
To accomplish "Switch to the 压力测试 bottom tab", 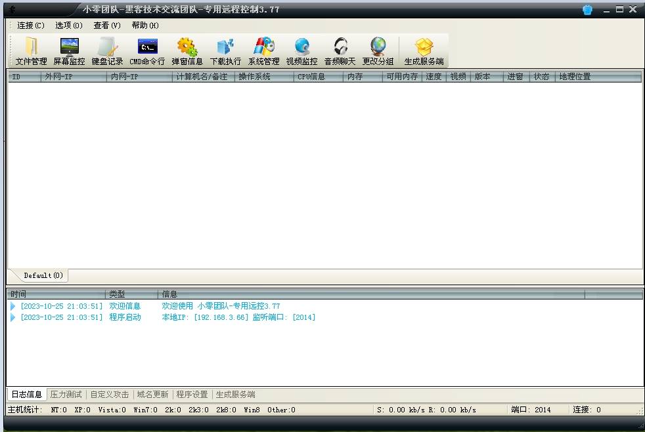I will pyautogui.click(x=66, y=395).
